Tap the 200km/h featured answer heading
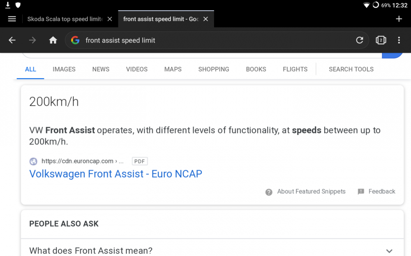The height and width of the screenshot is (256, 411). [54, 102]
